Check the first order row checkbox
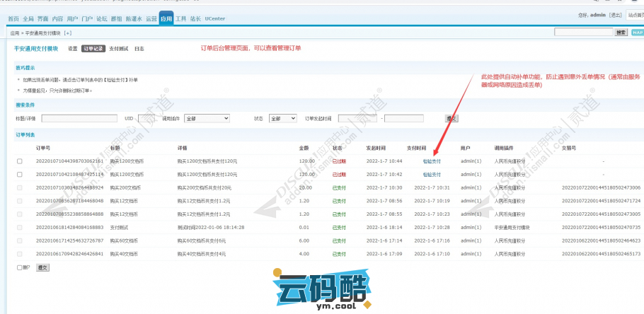The height and width of the screenshot is (314, 644). click(x=19, y=161)
